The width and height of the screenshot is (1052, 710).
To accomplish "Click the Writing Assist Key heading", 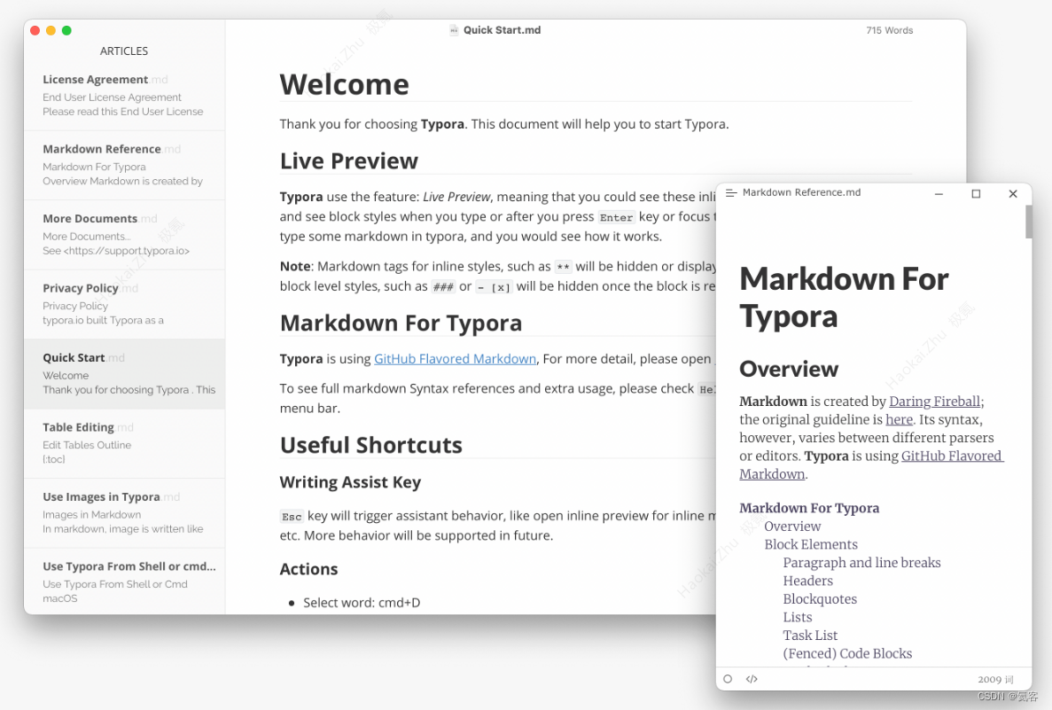I will click(x=350, y=482).
